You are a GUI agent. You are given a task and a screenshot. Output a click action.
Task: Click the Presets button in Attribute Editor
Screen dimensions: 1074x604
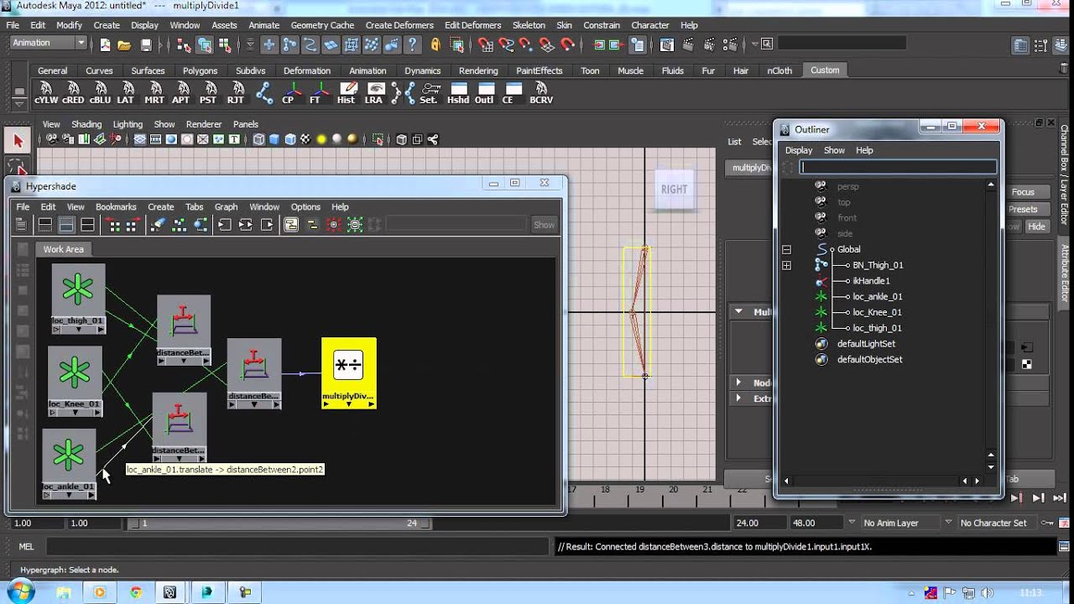(x=1023, y=209)
